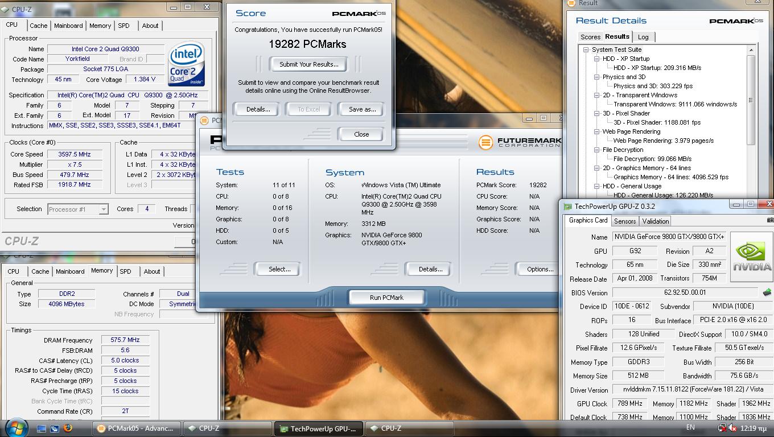Click the network connection tray icon

point(722,428)
